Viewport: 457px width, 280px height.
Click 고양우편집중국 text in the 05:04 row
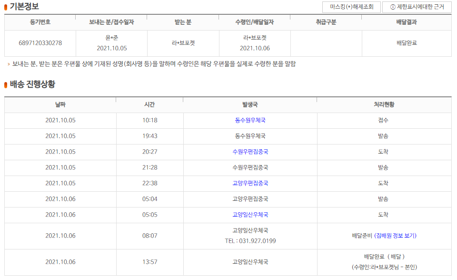tap(250, 199)
